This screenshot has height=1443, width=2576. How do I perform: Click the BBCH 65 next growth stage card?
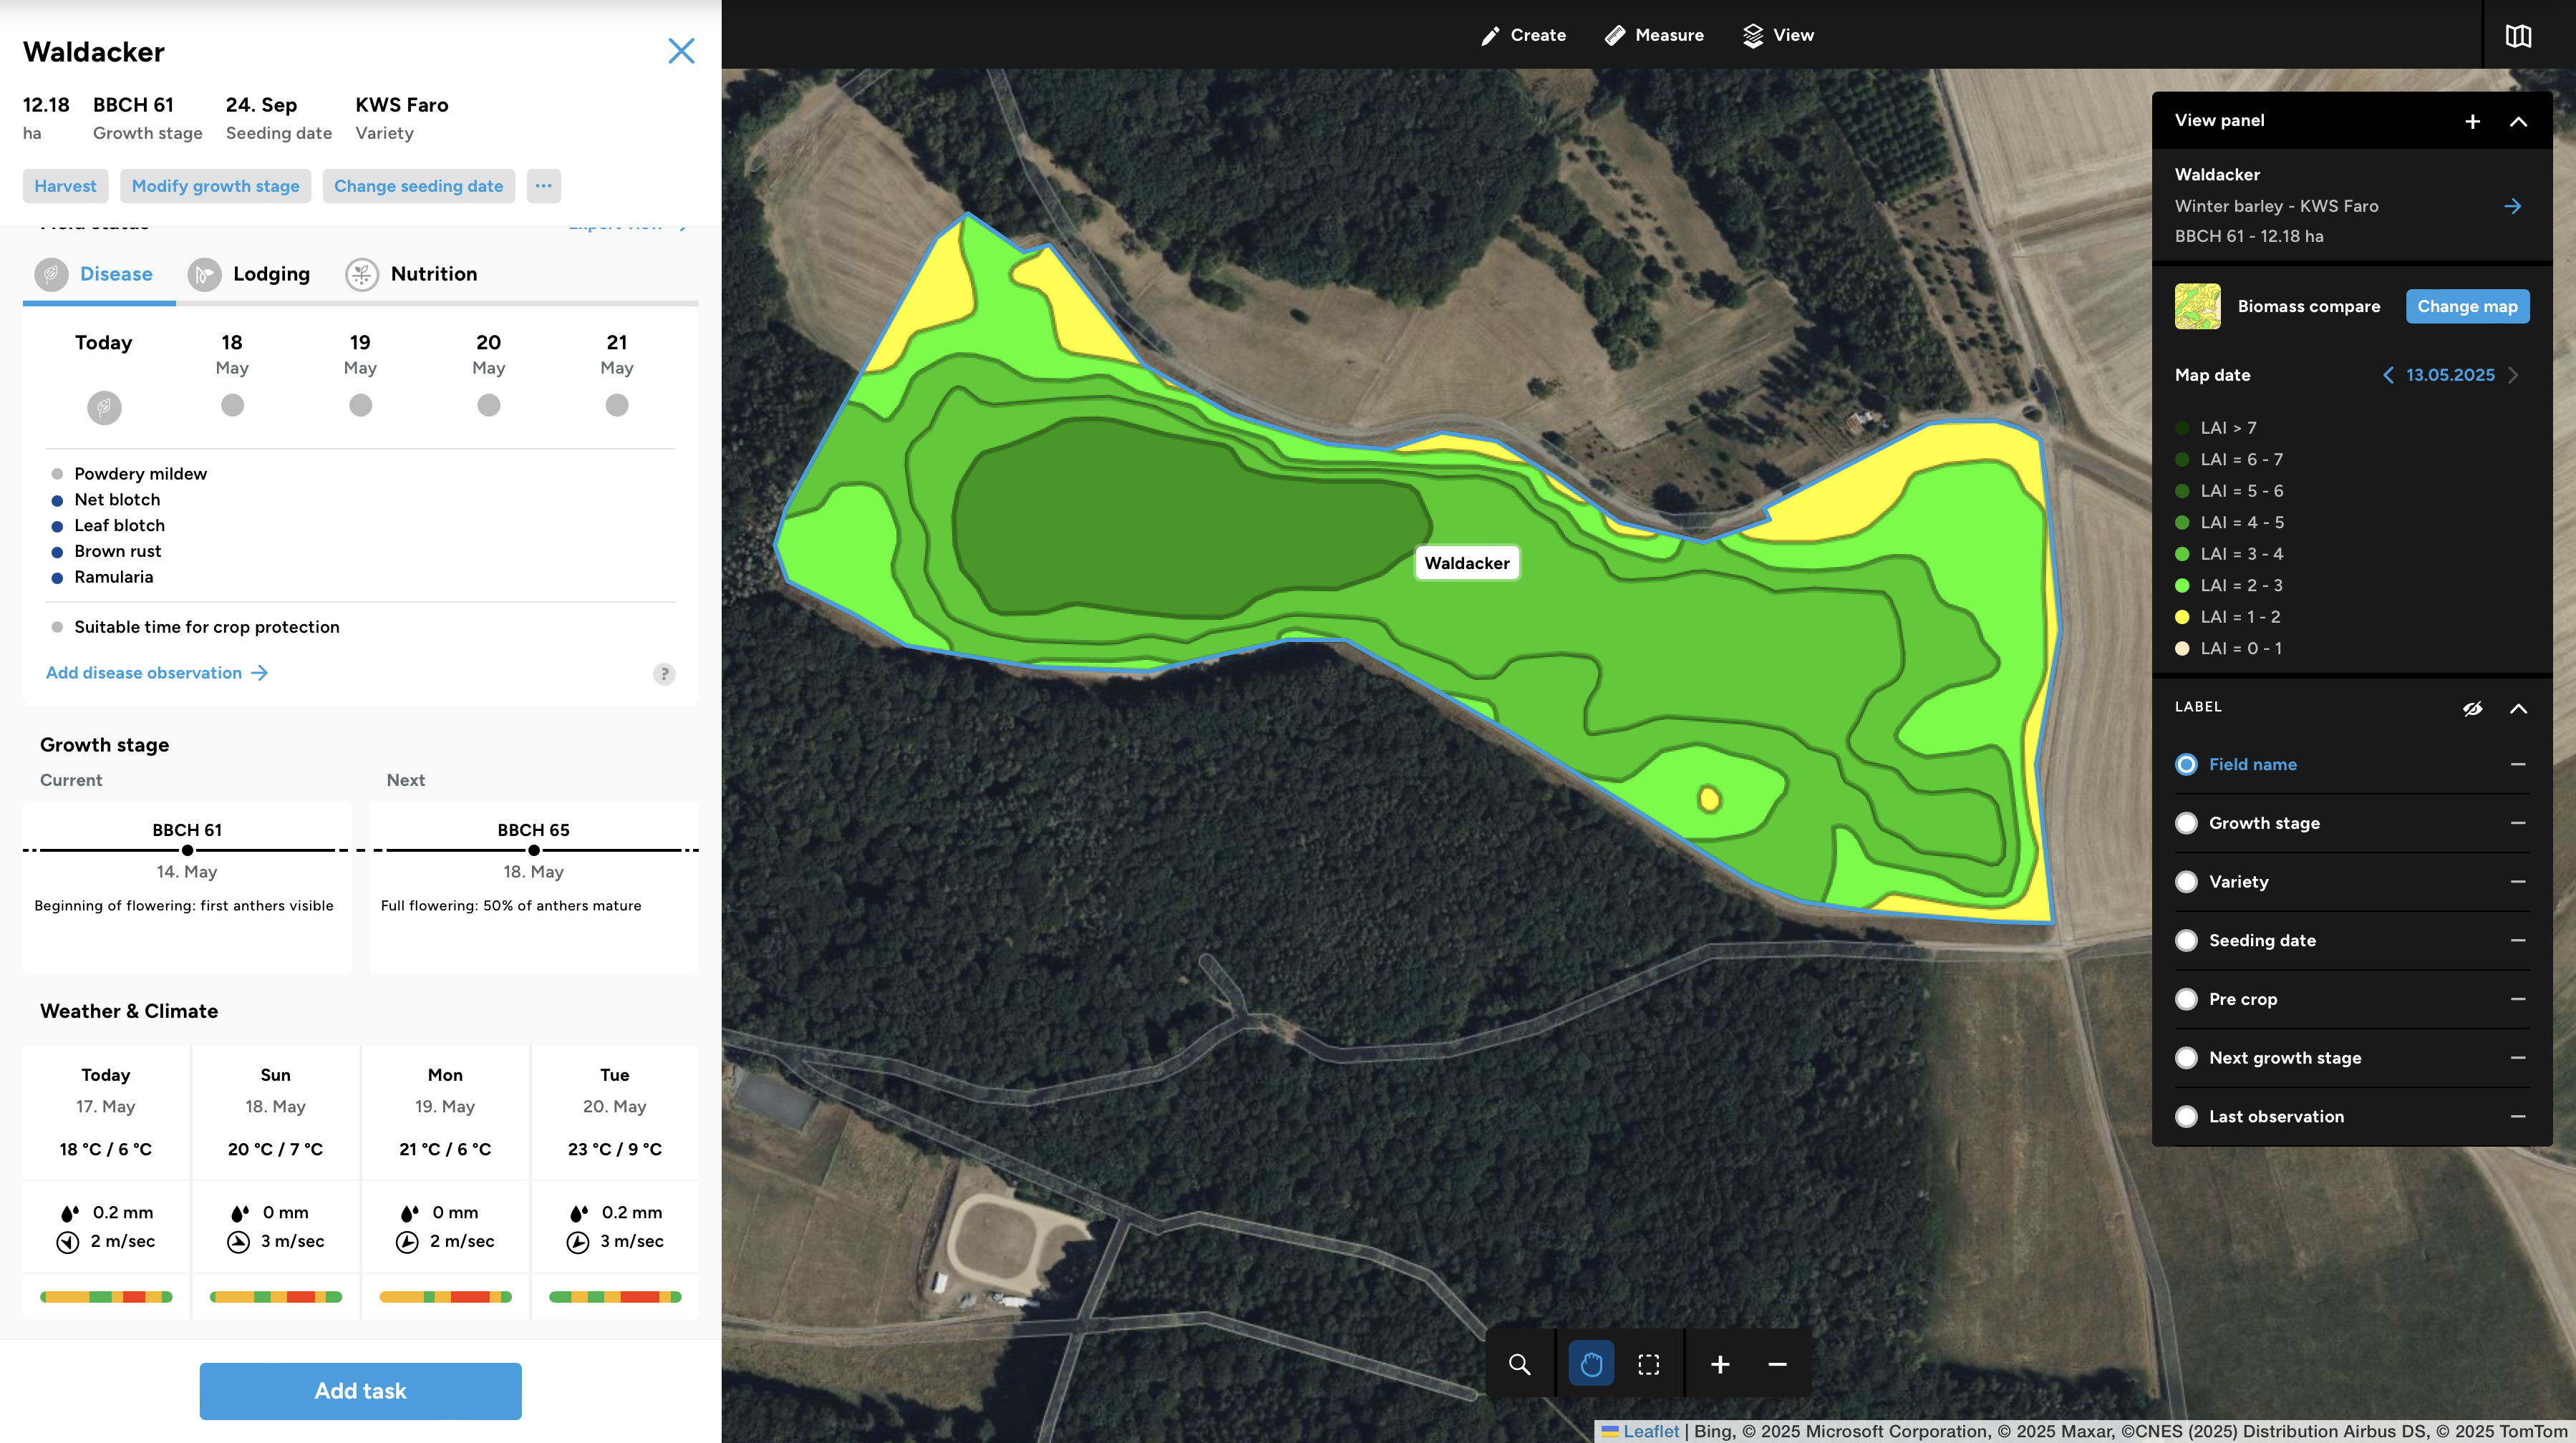click(x=534, y=887)
